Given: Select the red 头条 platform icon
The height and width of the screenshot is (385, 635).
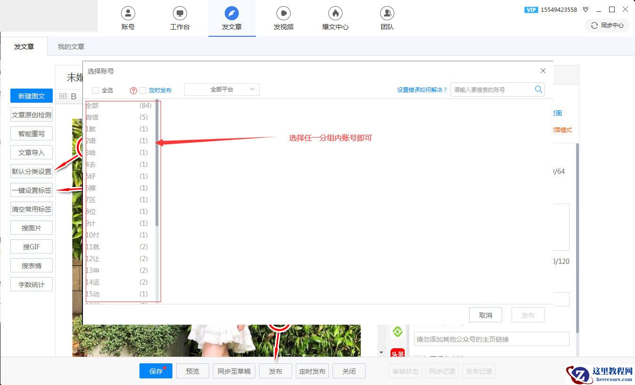Looking at the screenshot, I should tap(398, 352).
